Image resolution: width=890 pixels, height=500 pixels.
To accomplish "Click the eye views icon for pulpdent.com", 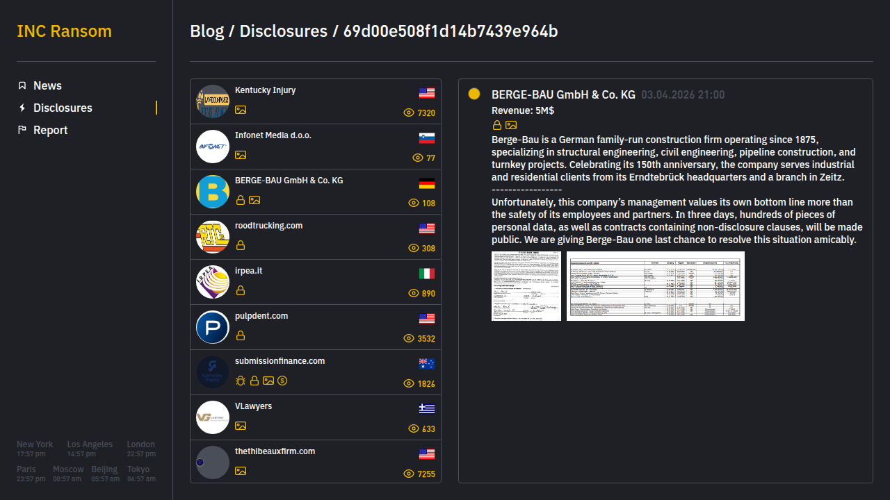I will tap(409, 338).
